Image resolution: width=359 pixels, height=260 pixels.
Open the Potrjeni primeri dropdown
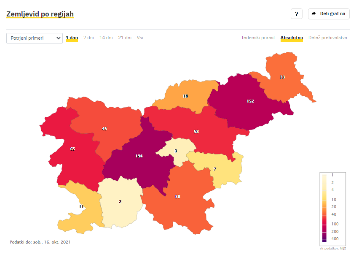pyautogui.click(x=35, y=38)
